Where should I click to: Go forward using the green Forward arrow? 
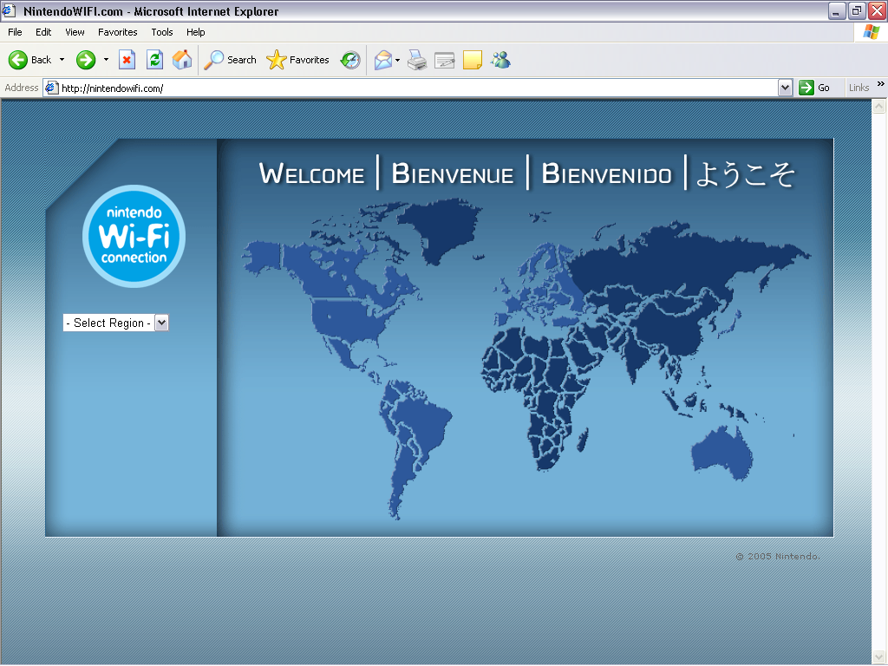coord(86,60)
